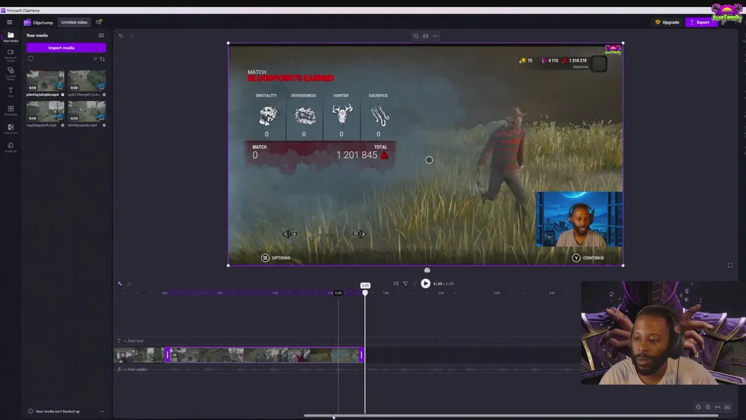The width and height of the screenshot is (746, 420).
Task: Select the Crop tool in floating toolbar
Action: 416,36
